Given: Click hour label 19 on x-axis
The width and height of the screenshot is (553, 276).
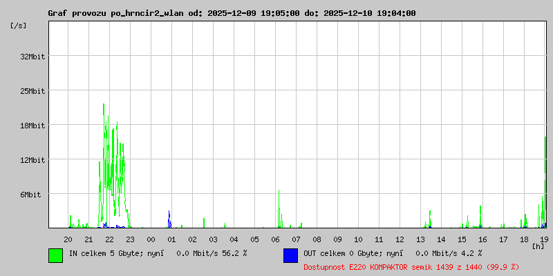Looking at the screenshot, I should 544,239.
